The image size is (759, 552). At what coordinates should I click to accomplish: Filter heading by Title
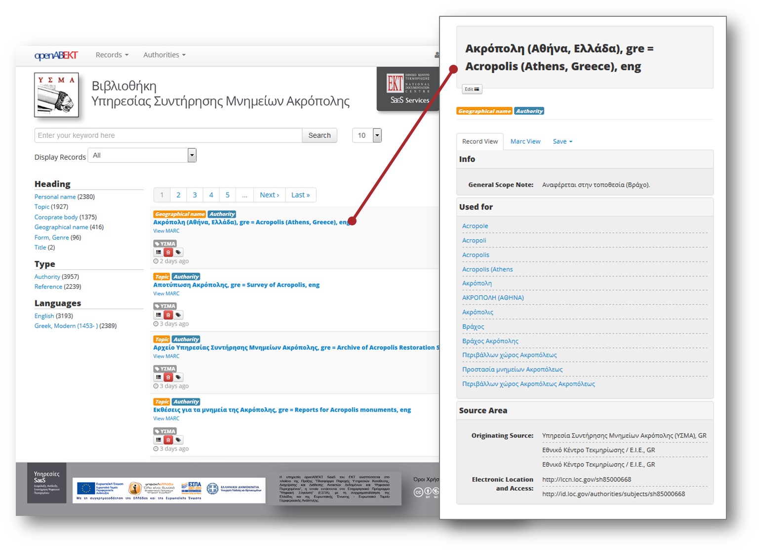click(40, 247)
